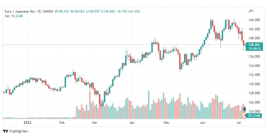The image size is (267, 136).
Task: Click the 15:48:02 countdown timer tag
Action: pos(254,49)
